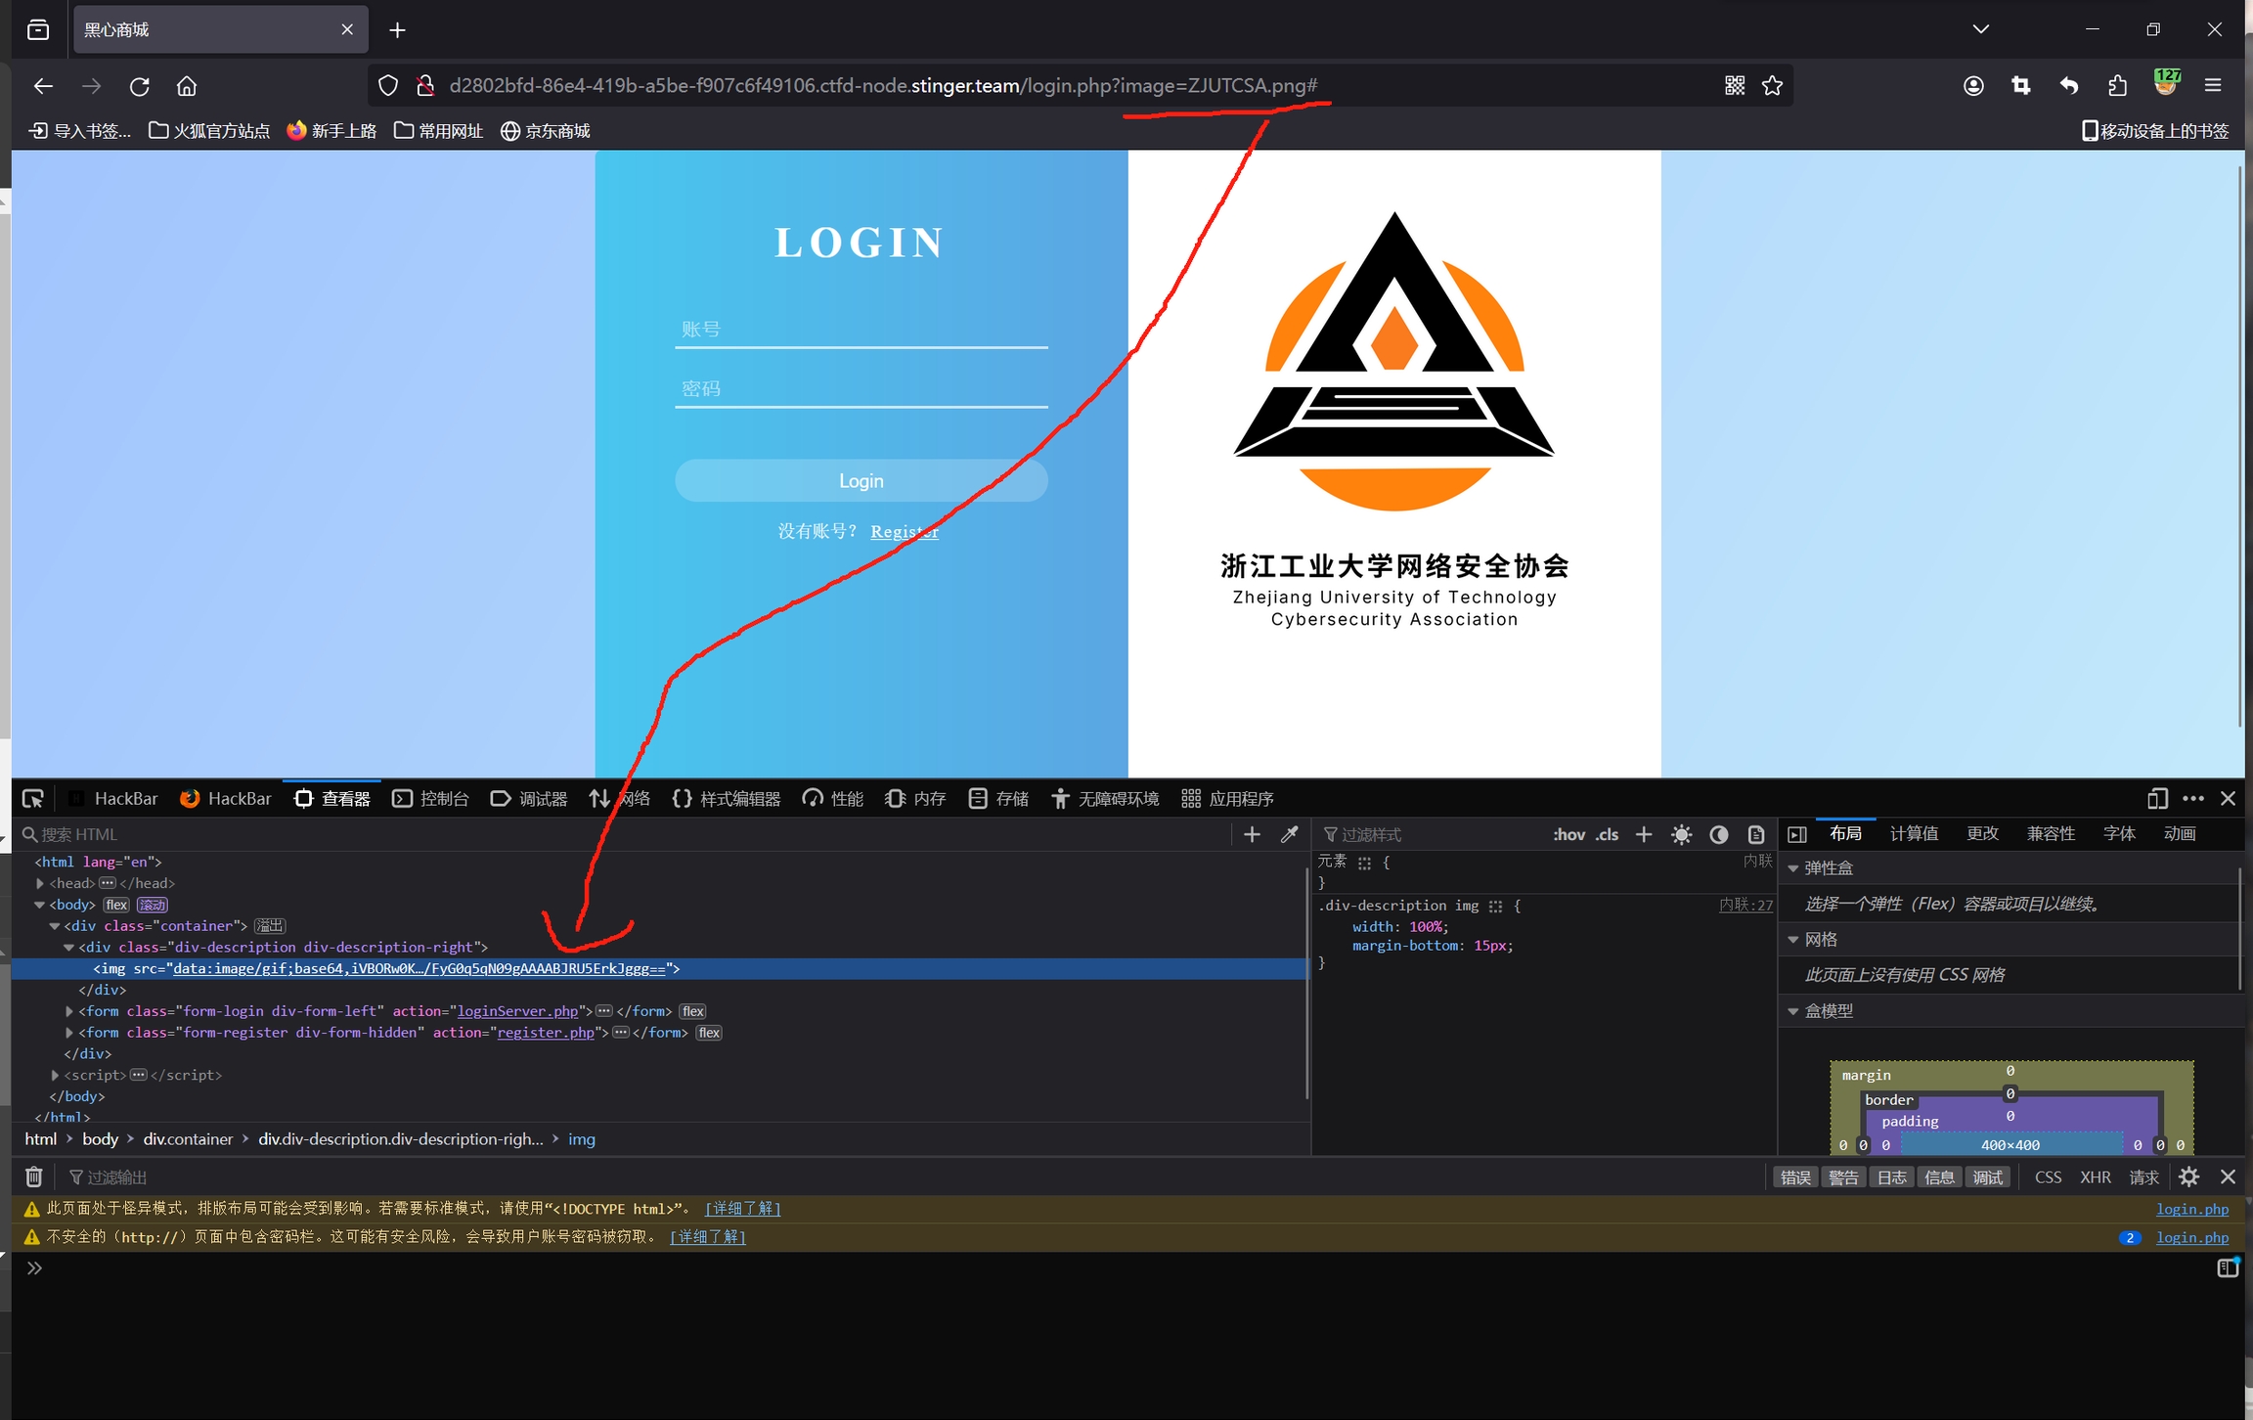Bookmark page with the star icon
Screen dimensions: 2253x1420
click(x=1772, y=86)
